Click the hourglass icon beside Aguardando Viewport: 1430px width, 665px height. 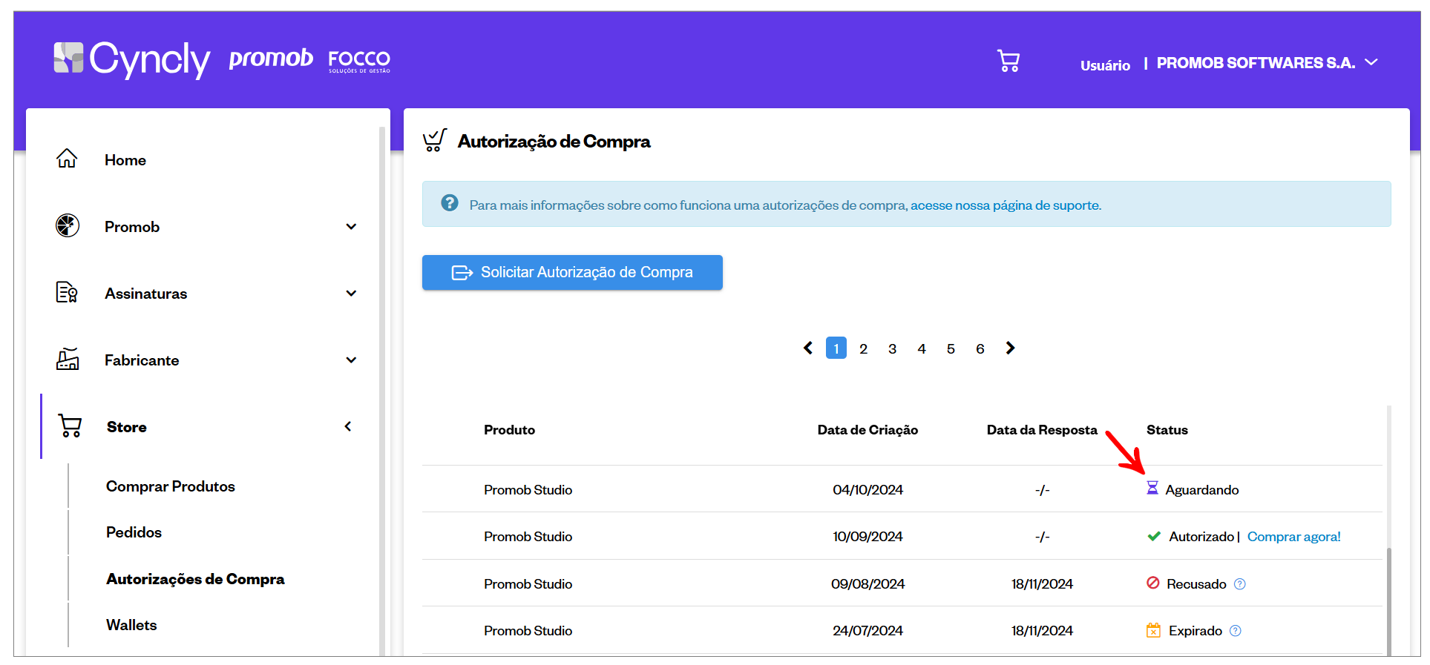pyautogui.click(x=1152, y=488)
